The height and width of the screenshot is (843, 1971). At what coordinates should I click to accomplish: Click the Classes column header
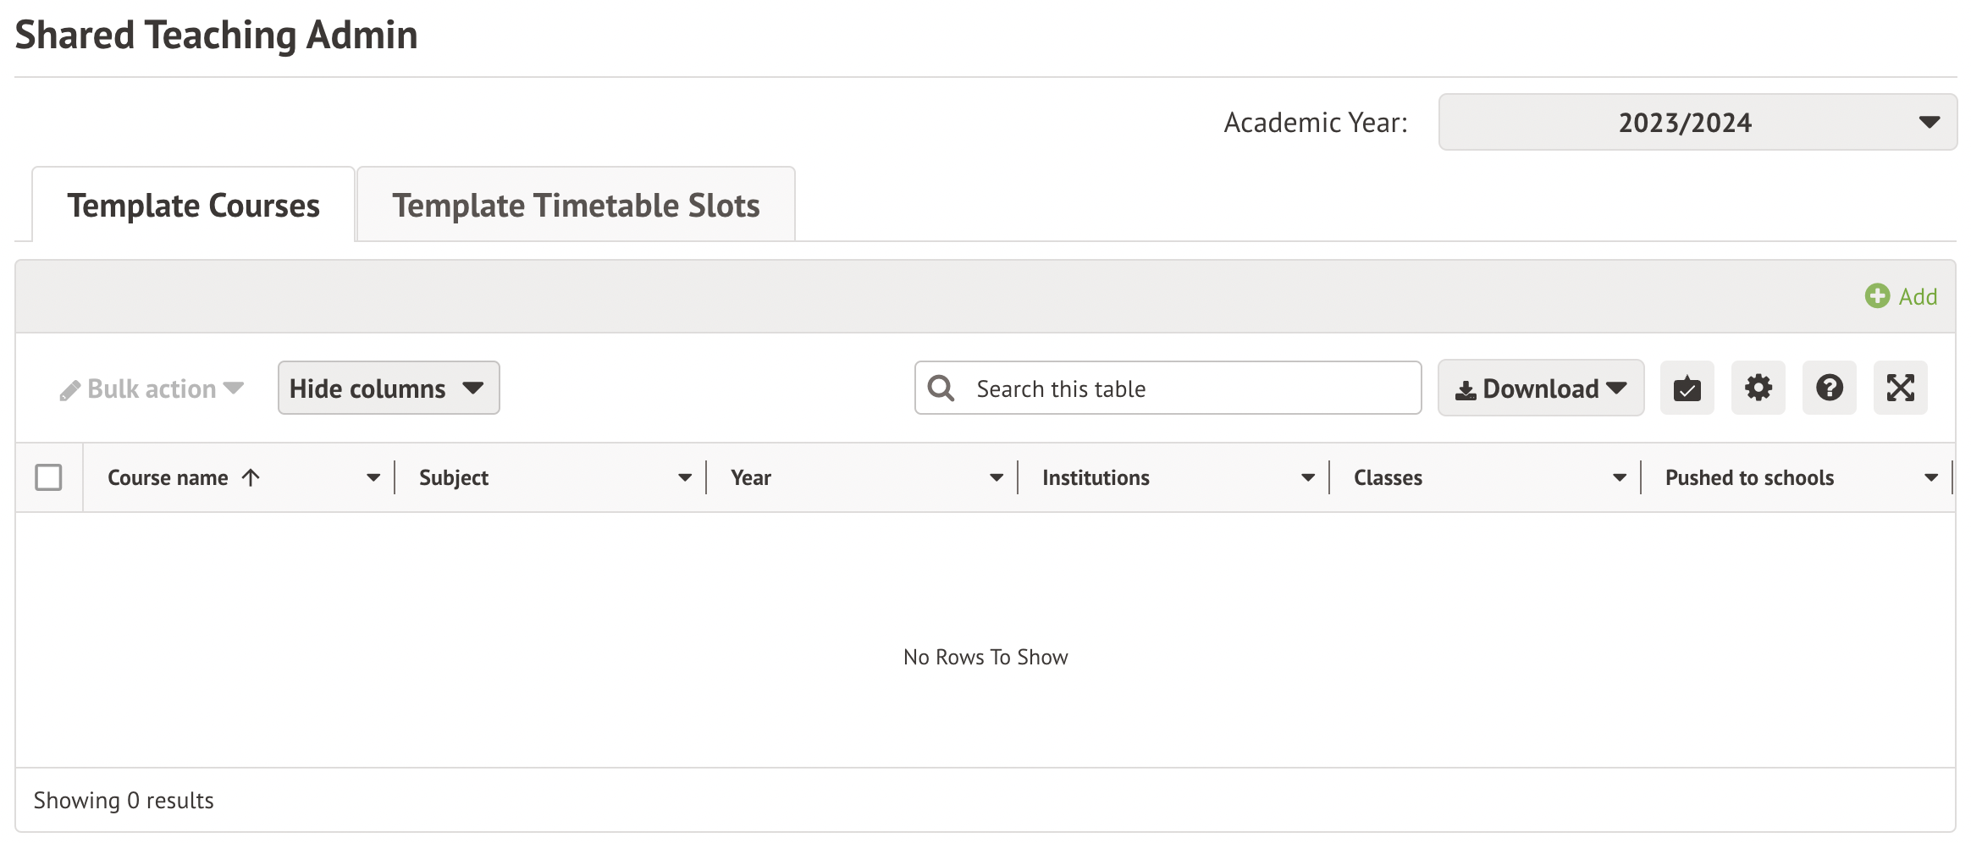(1388, 478)
